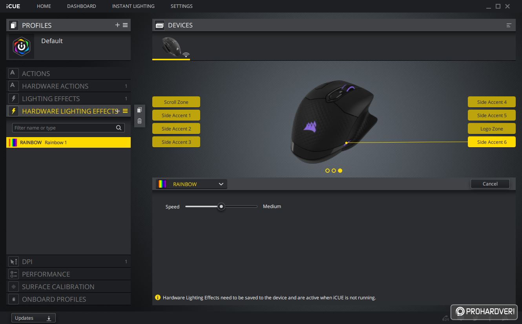This screenshot has width=522, height=324.
Task: Click the HARDWARE ACTIONS section icon
Action: (13, 86)
